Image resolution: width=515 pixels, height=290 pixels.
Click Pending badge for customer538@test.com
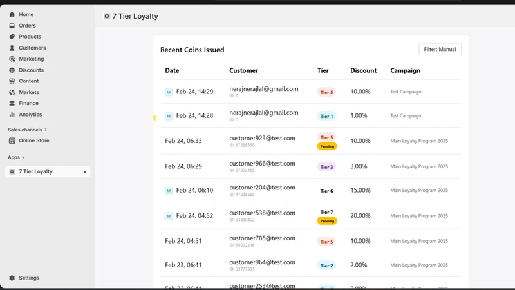click(x=327, y=221)
